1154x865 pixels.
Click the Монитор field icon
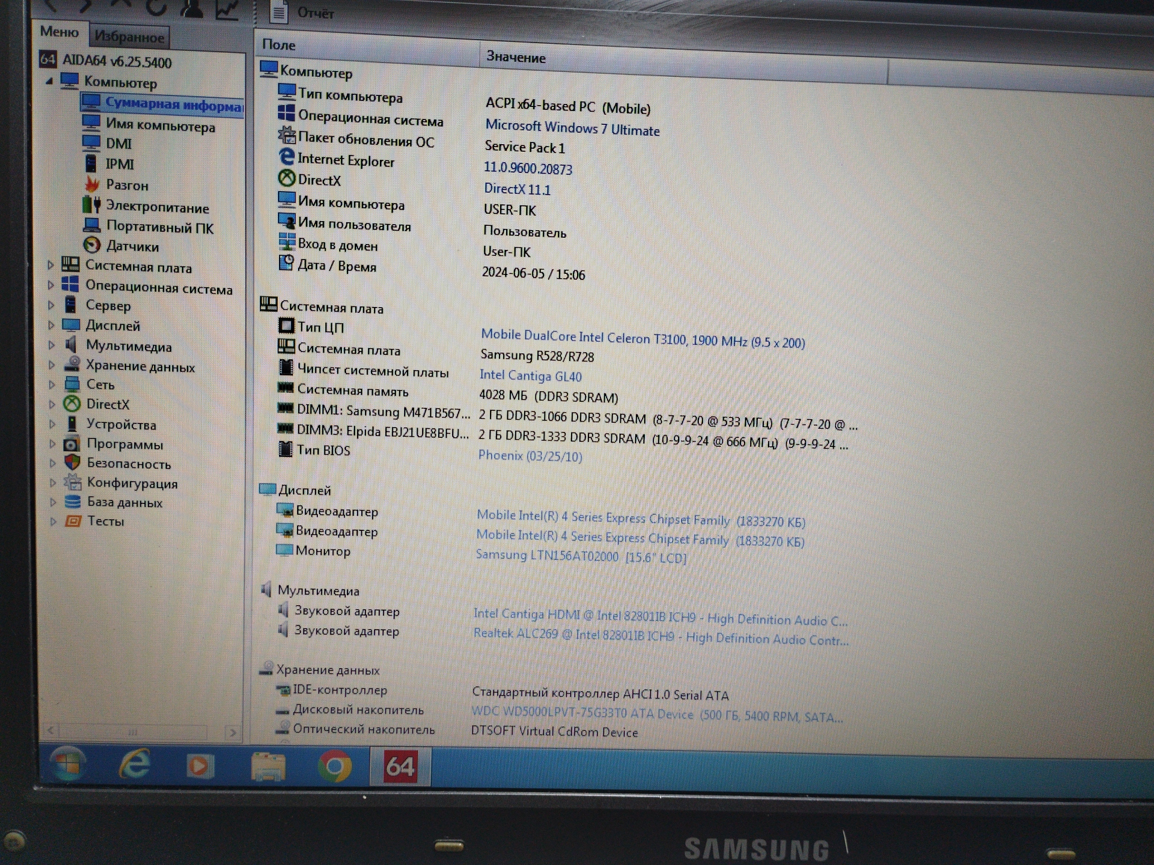(284, 549)
